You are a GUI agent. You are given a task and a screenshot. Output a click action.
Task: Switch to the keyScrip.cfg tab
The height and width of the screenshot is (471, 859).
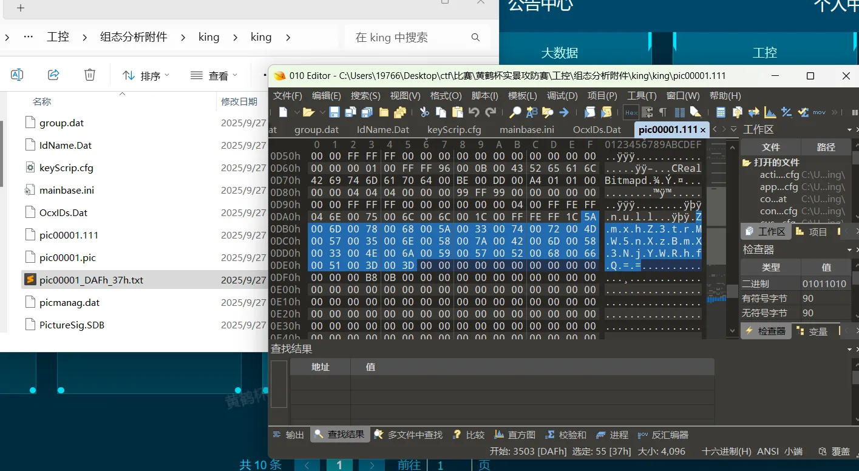454,130
